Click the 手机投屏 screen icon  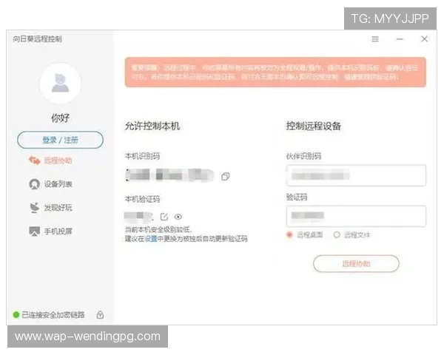[35, 231]
